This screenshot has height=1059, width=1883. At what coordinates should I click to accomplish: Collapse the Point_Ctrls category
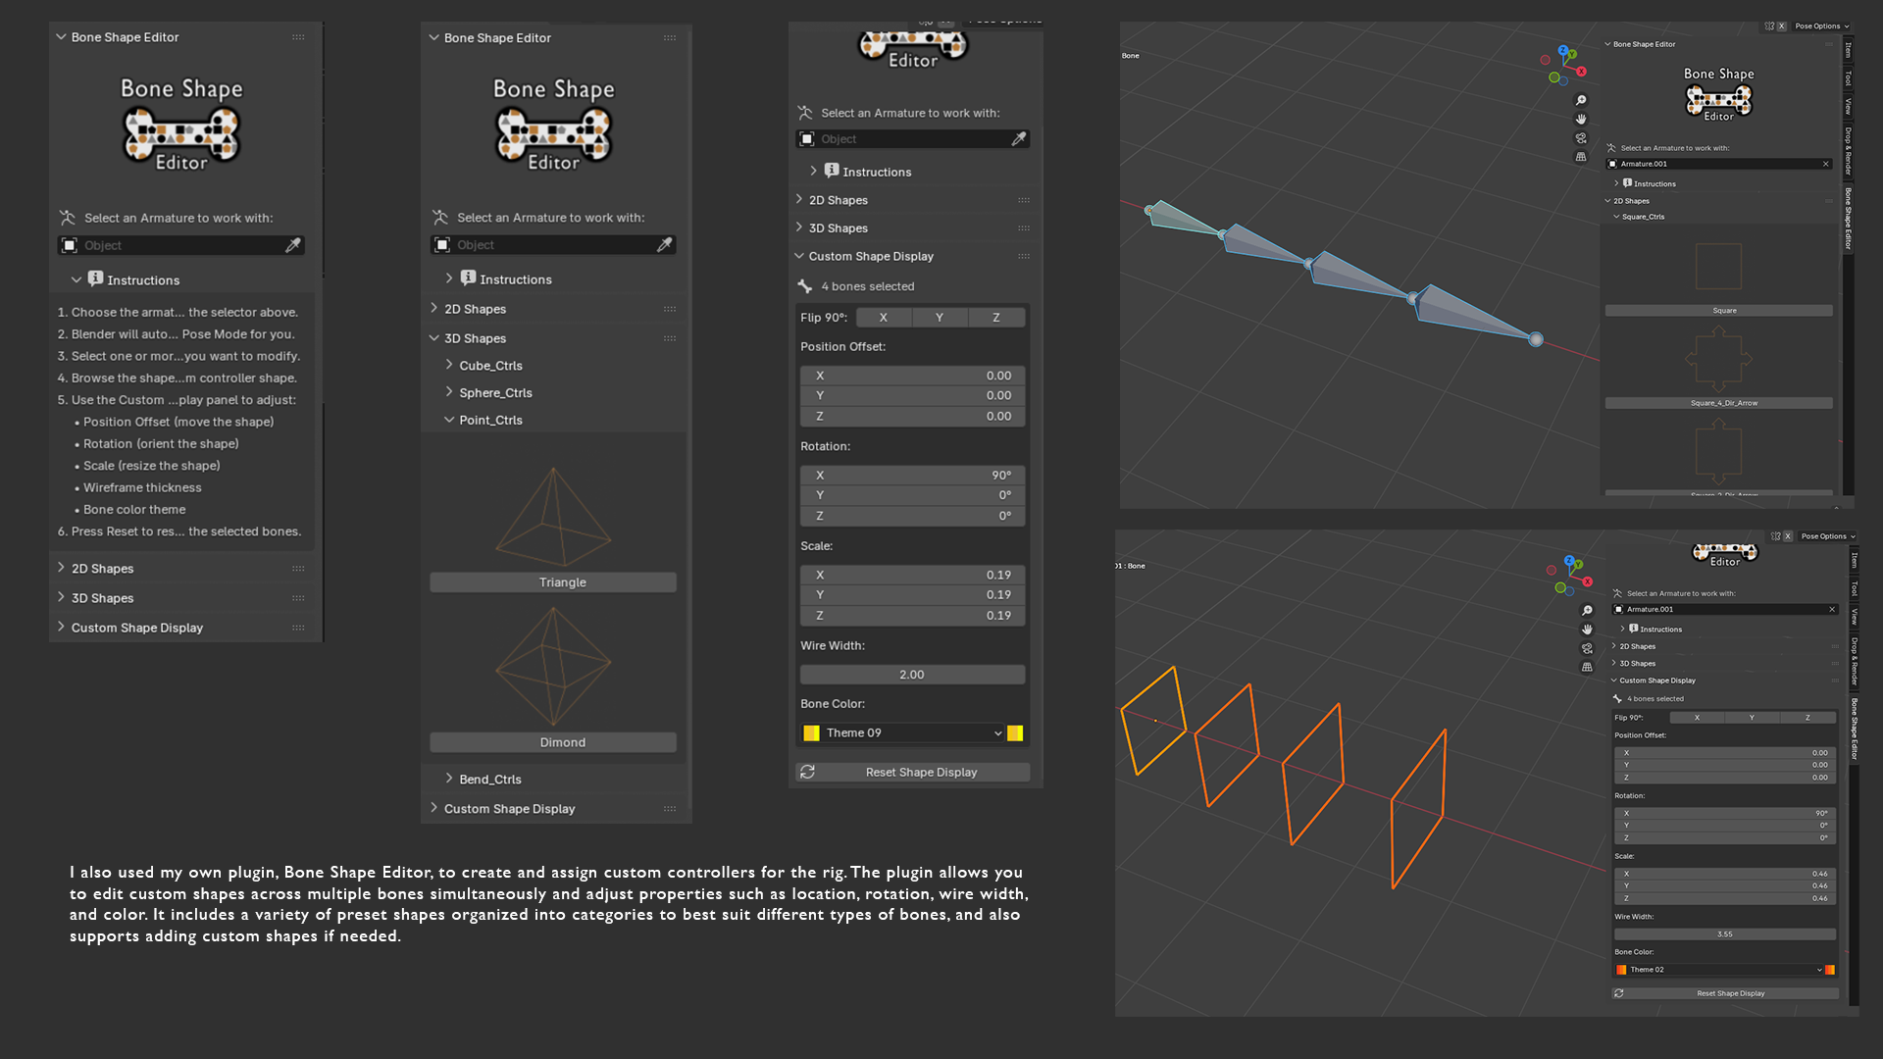[x=489, y=421]
